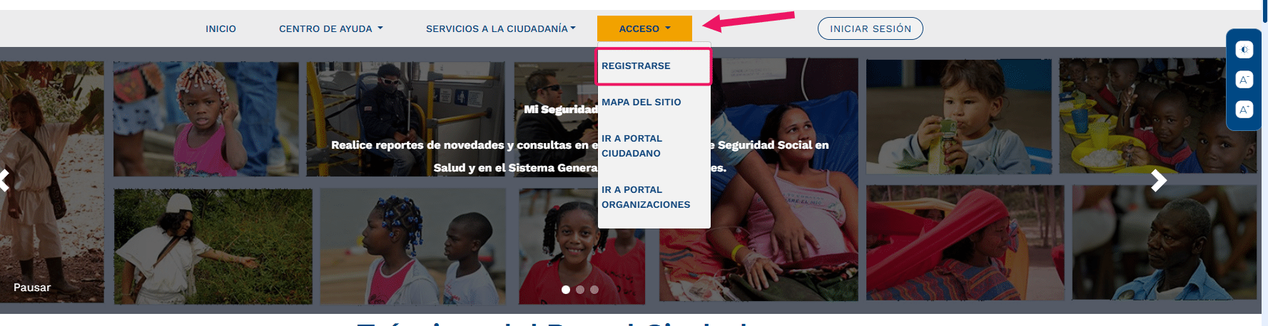Toggle the high contrast accessibility icon

click(x=1244, y=50)
